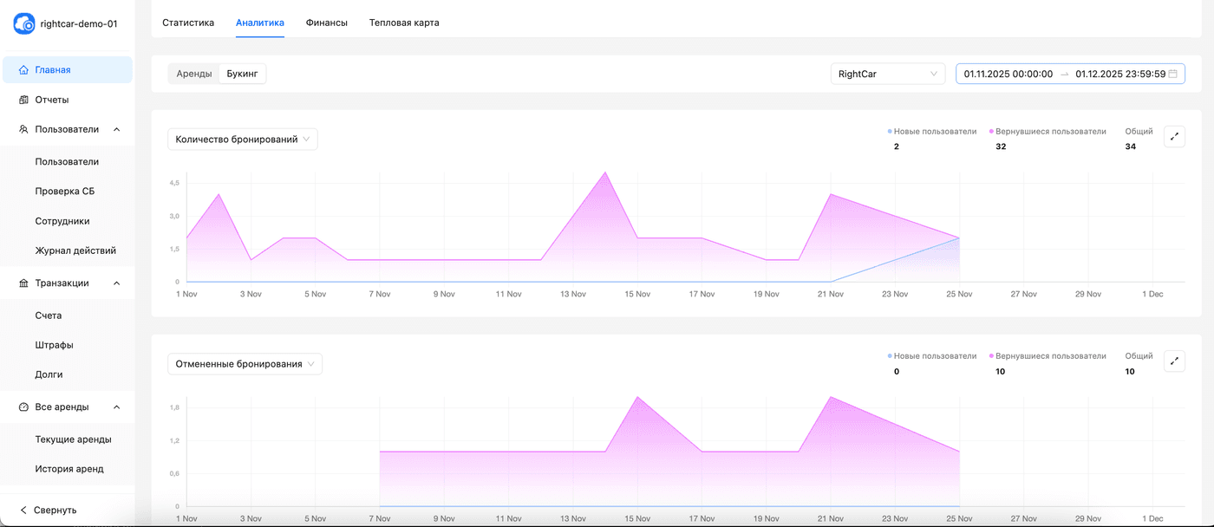Expand the Количество бронирований chart to fullscreen
This screenshot has width=1214, height=527.
1174,137
